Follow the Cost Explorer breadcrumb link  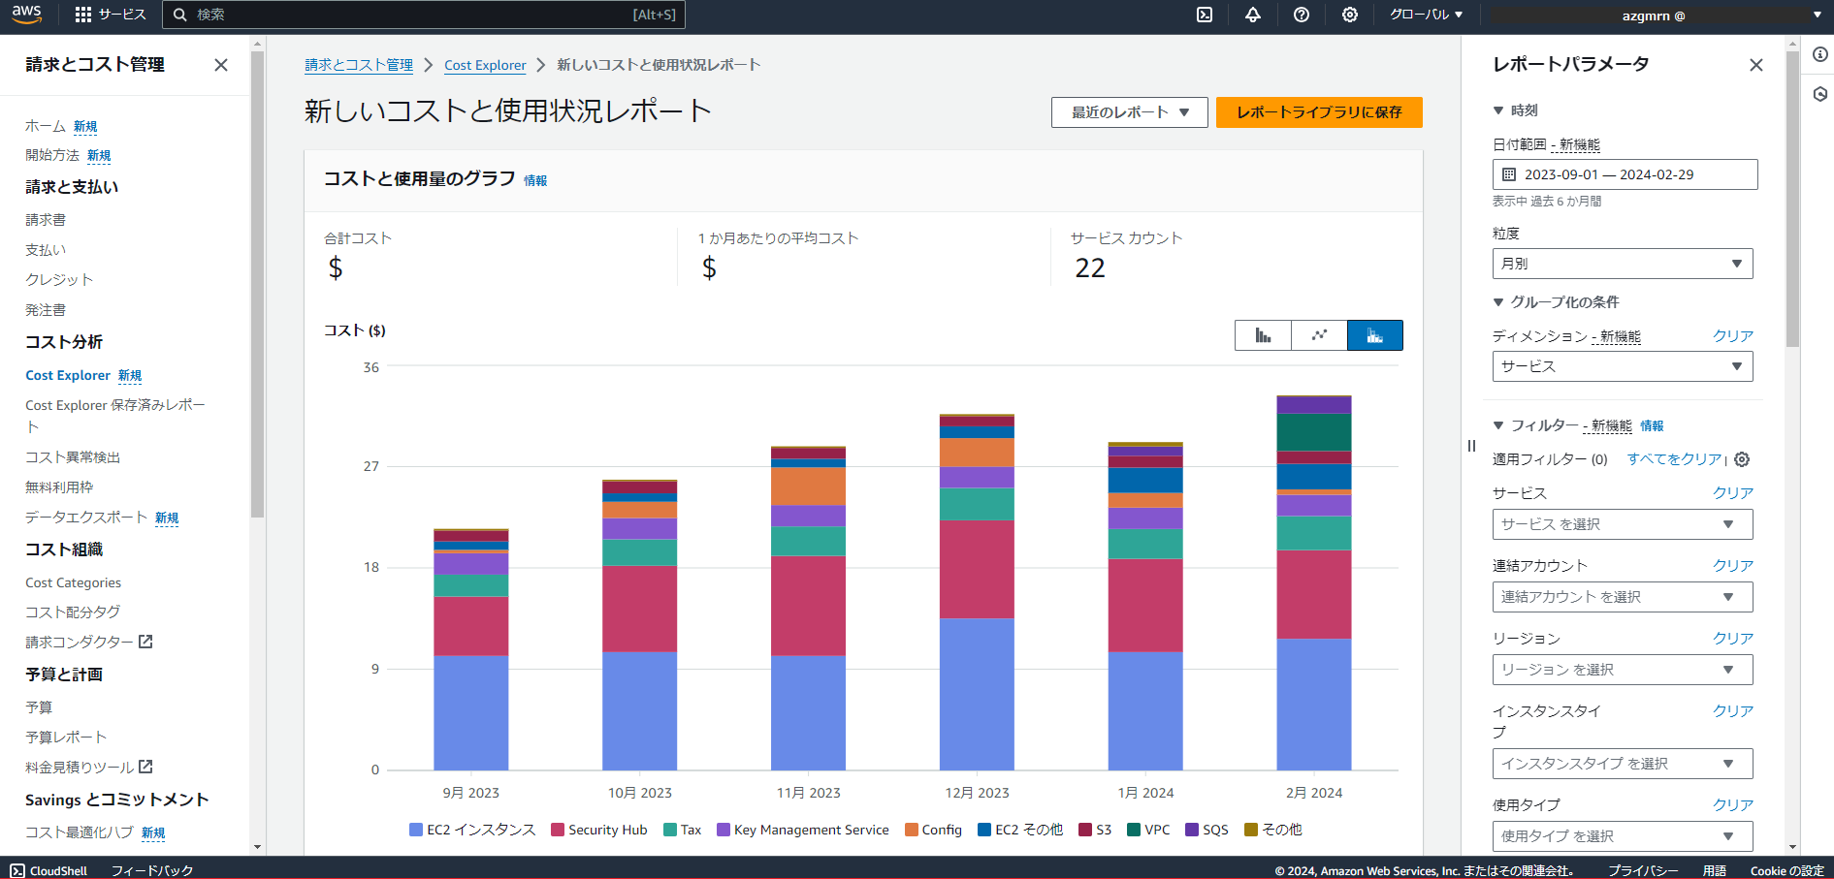click(485, 65)
